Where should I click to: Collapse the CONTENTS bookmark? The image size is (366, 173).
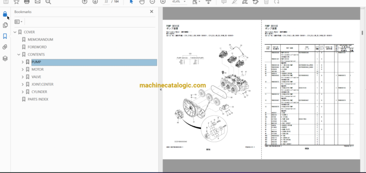coord(19,55)
